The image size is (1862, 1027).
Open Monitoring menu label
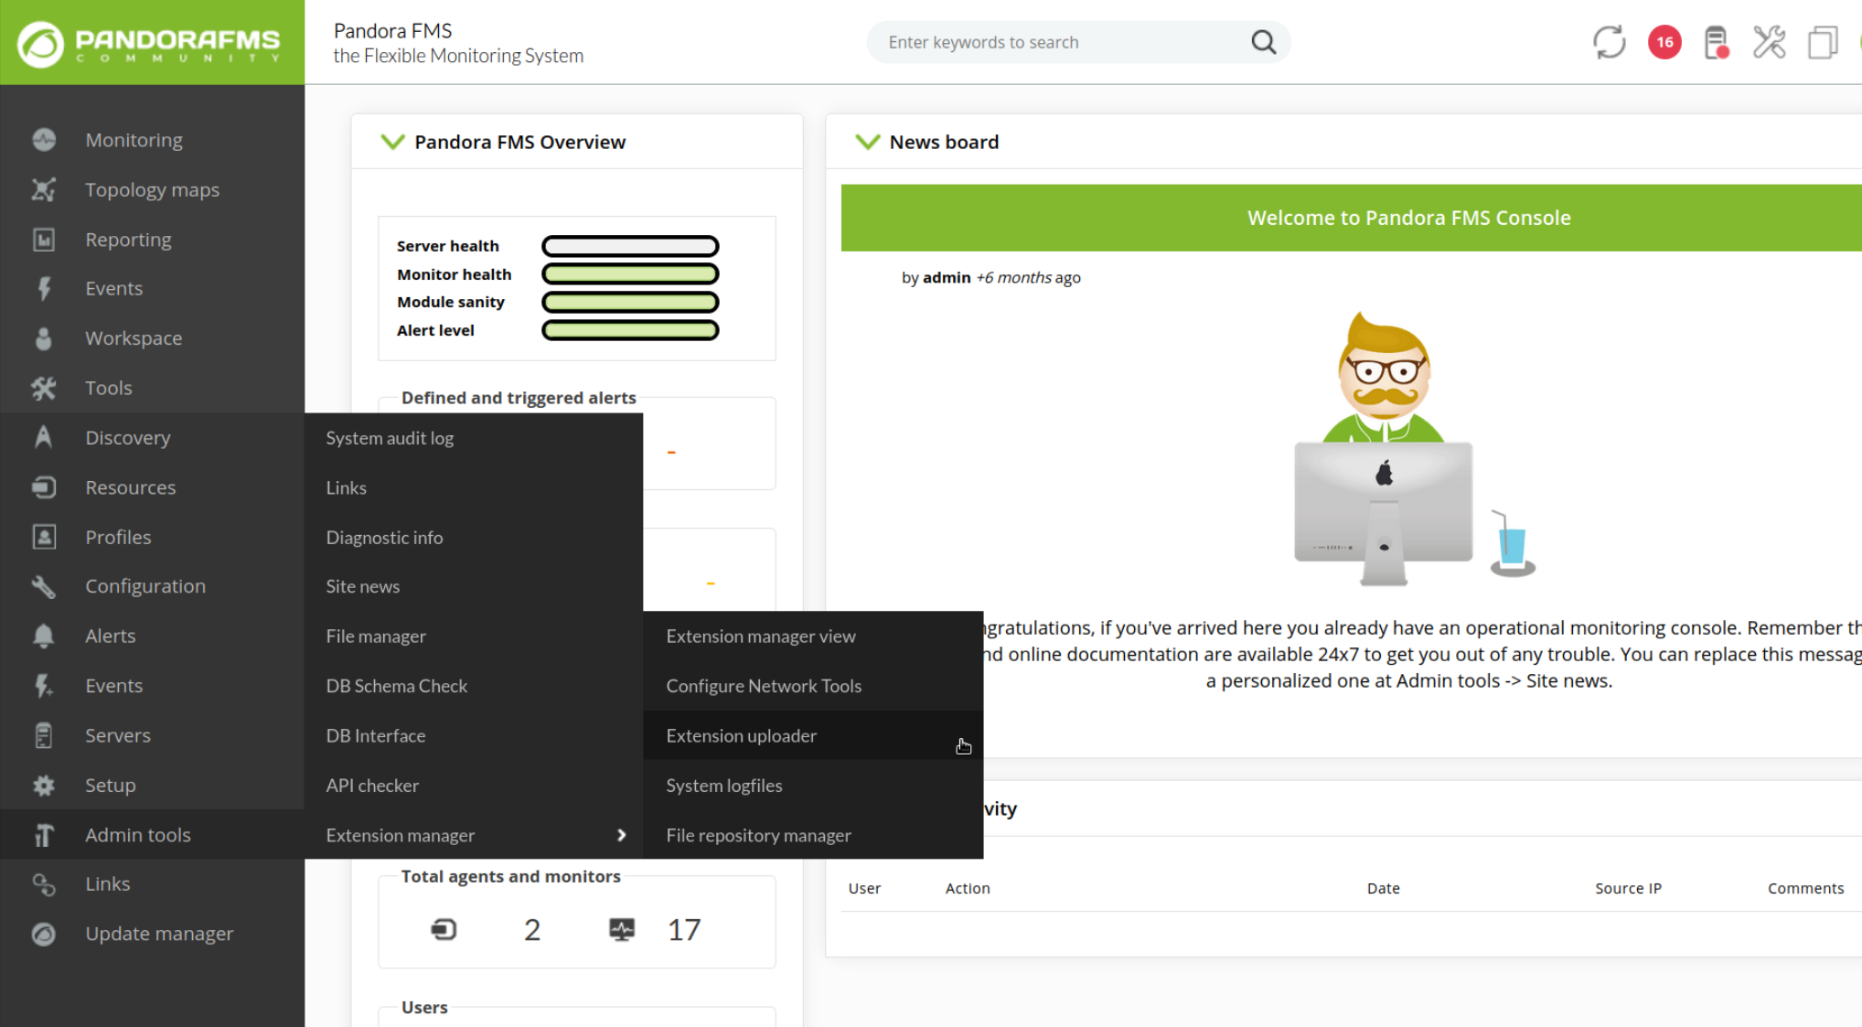pos(134,140)
